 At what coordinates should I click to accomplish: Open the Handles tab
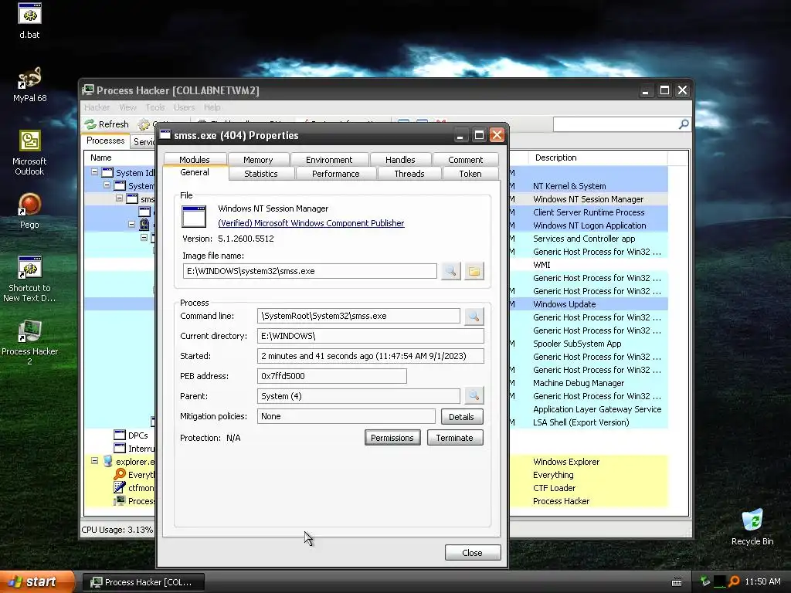pyautogui.click(x=400, y=159)
